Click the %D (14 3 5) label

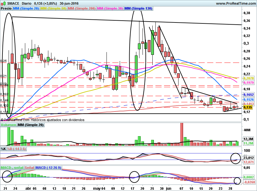(x=17, y=149)
